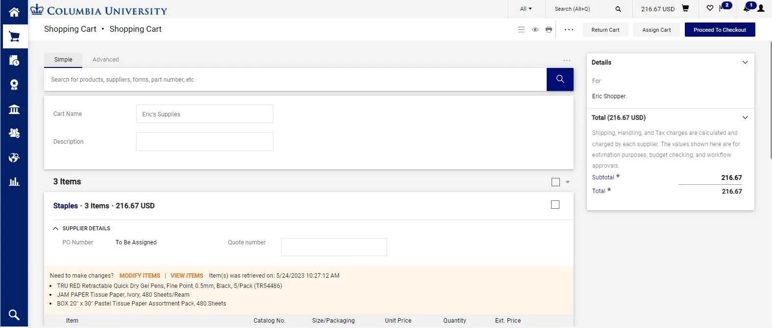This screenshot has height=328, width=772.
Task: Click the print cart icon
Action: [549, 30]
